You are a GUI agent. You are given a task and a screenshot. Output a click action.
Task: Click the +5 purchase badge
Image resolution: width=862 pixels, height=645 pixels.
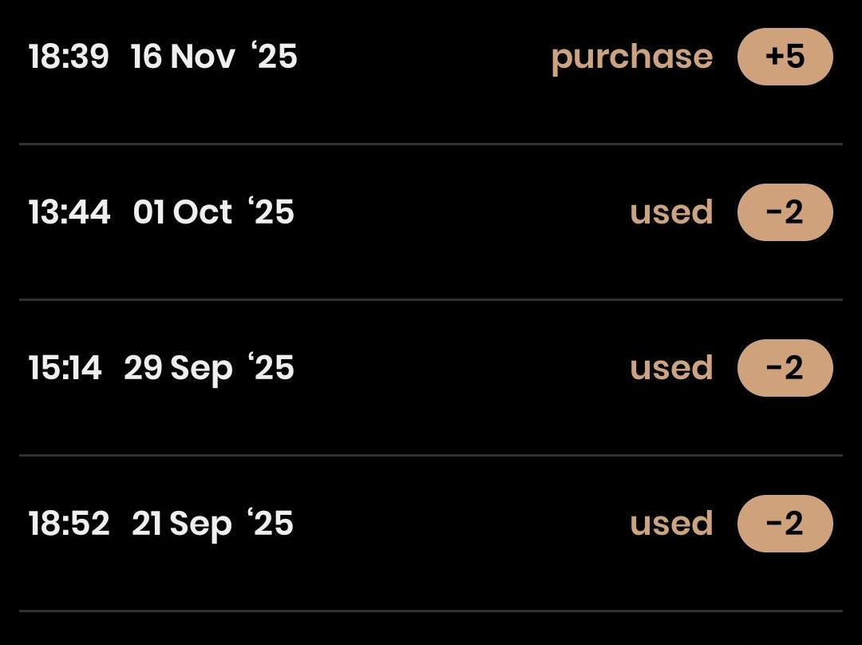tap(785, 57)
